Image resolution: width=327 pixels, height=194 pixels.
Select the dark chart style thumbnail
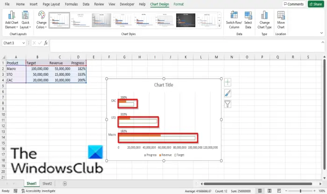point(185,20)
